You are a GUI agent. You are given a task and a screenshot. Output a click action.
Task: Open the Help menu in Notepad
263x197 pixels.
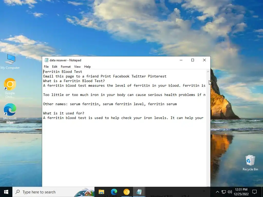point(87,67)
